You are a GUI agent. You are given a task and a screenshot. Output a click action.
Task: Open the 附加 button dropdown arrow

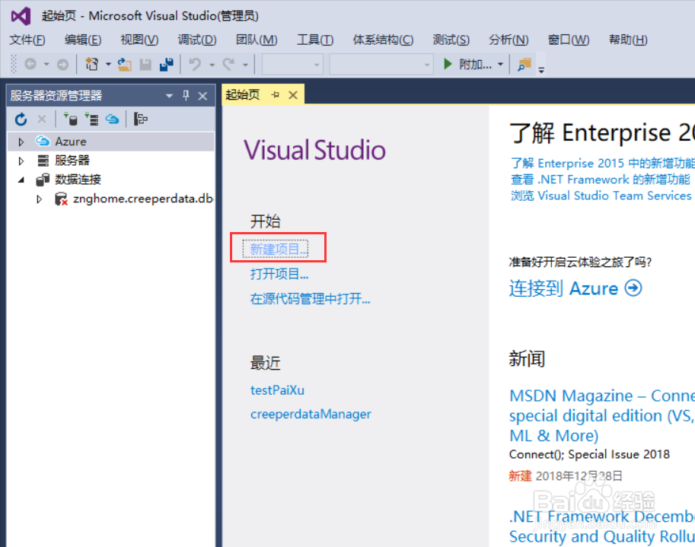(500, 65)
